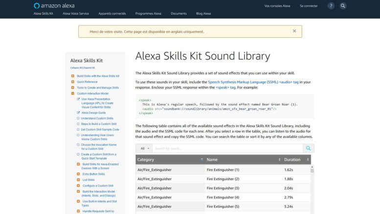Screen dimensions: 380x214
Task: Dismiss the French language notice banner
Action: (294, 31)
